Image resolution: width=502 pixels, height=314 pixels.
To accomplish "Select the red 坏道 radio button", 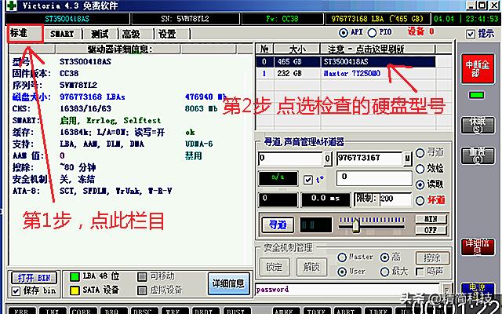I will [420, 201].
